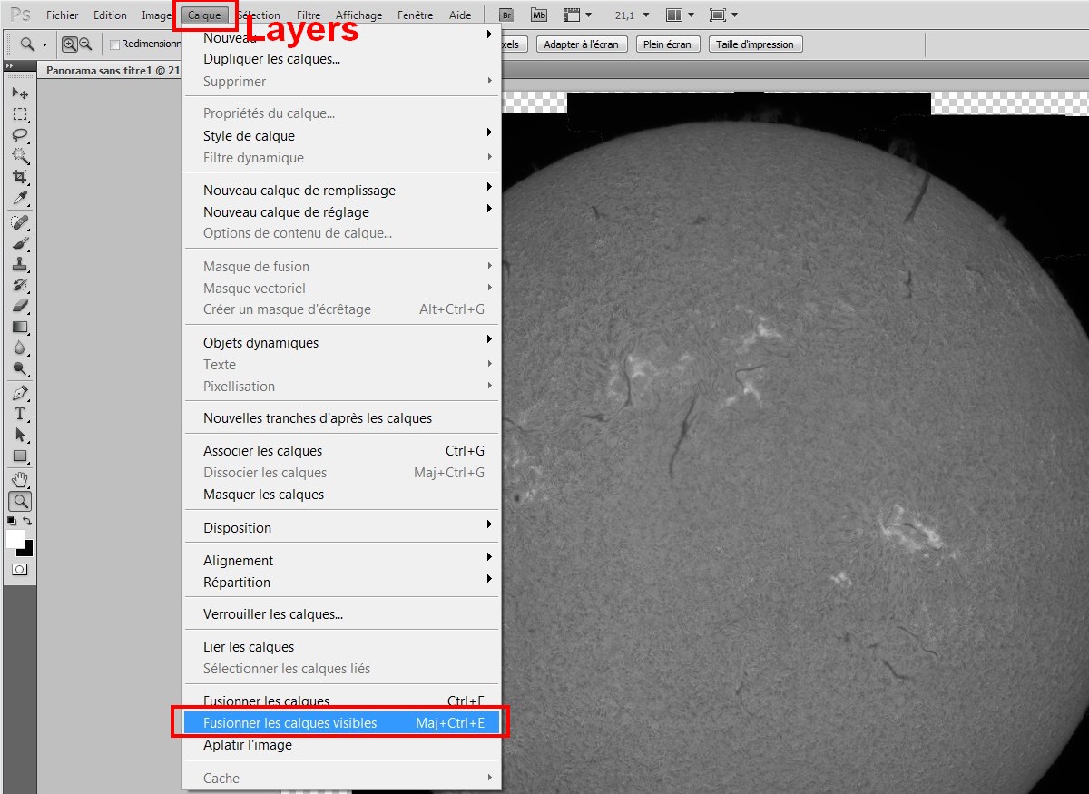Expand the Nouveau submenu
Screen dimensions: 1089x794
[x=341, y=36]
